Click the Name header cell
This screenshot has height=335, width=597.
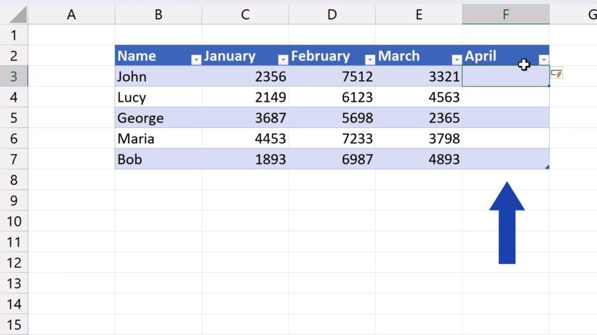point(158,55)
